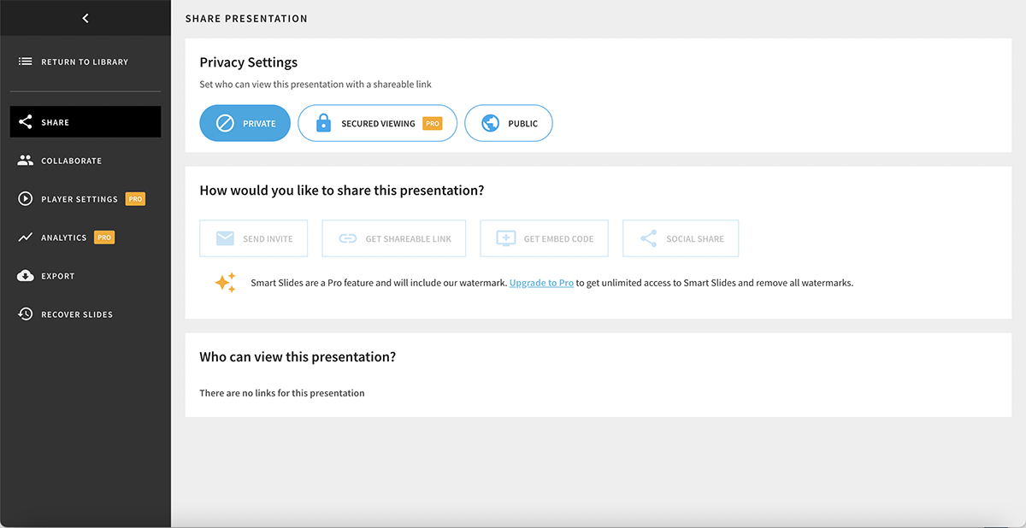Switch privacy to Public
The image size is (1026, 528).
pos(508,122)
